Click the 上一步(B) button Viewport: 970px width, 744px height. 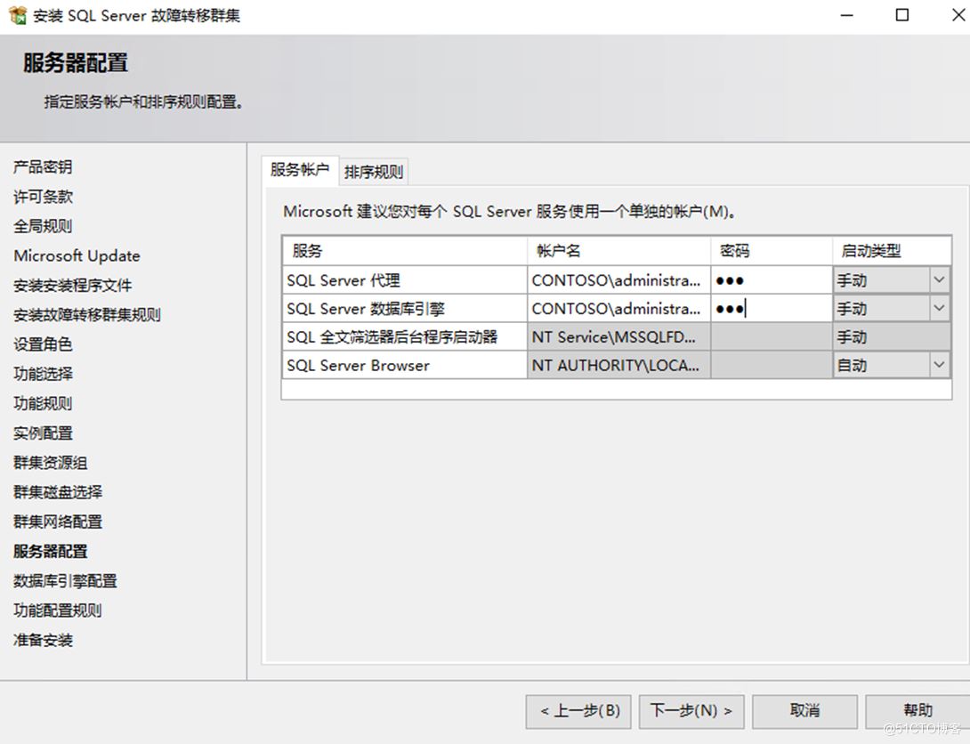tap(578, 711)
